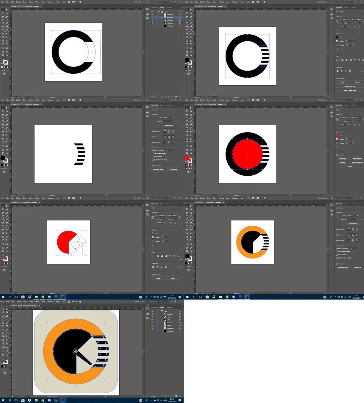This screenshot has width=364, height=403.
Task: Open Object menu in stripes-only window
Action: point(18,100)
